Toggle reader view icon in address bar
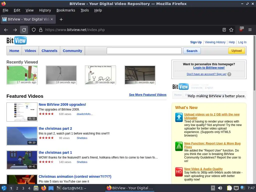Screen dimensions: 256x192 pyautogui.click(x=224, y=30)
